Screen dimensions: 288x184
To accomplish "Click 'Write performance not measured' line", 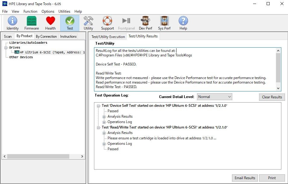I will point(181,78).
